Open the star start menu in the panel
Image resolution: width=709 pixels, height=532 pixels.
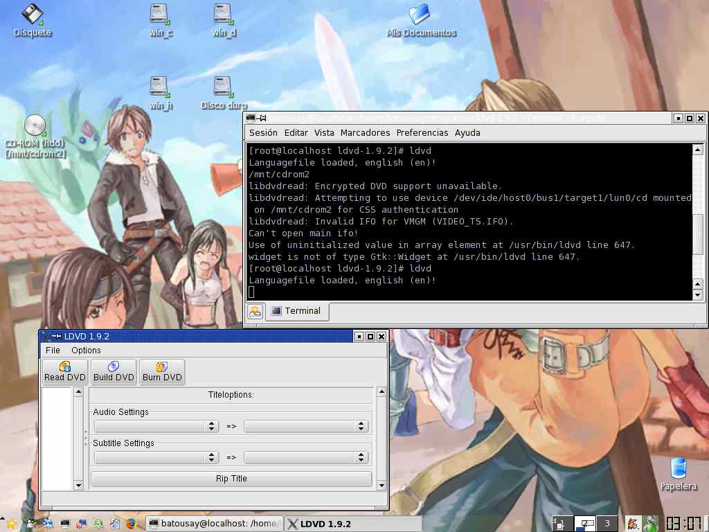(x=11, y=524)
